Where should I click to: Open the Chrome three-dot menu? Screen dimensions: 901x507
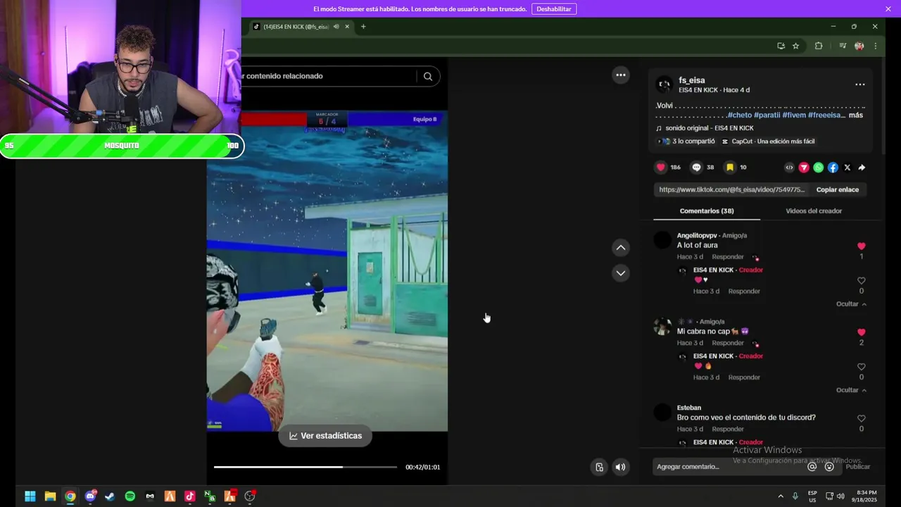[x=875, y=46]
